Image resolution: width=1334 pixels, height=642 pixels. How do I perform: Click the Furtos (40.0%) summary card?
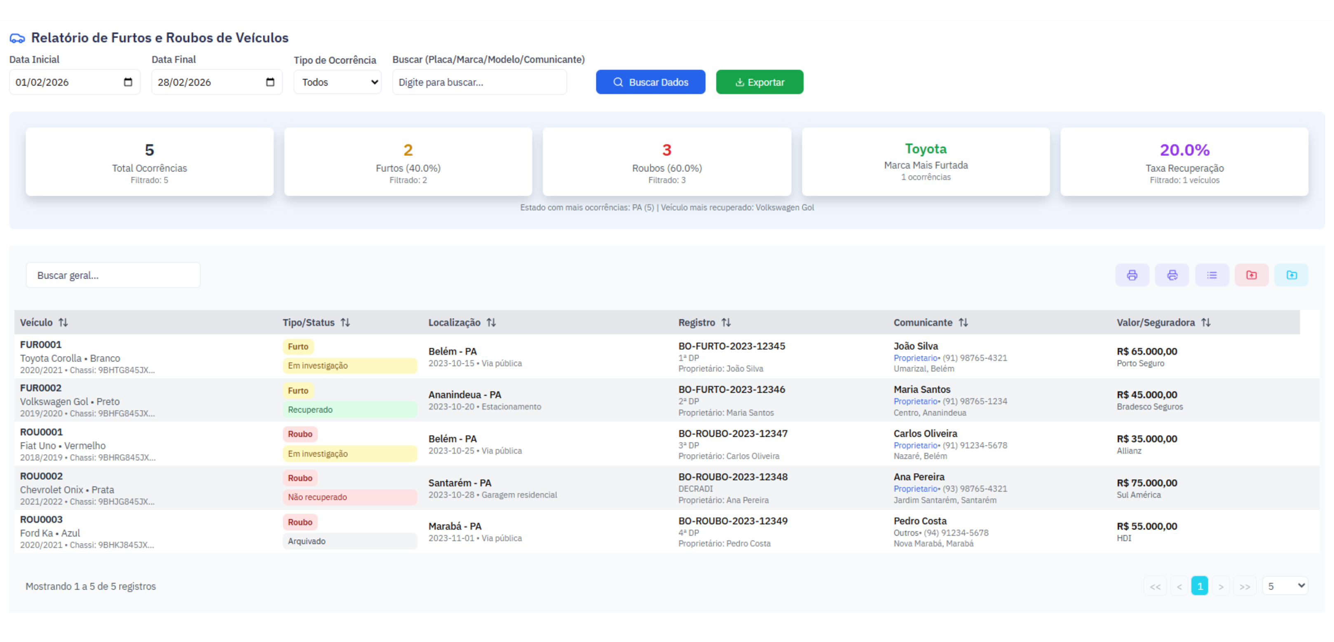coord(408,162)
